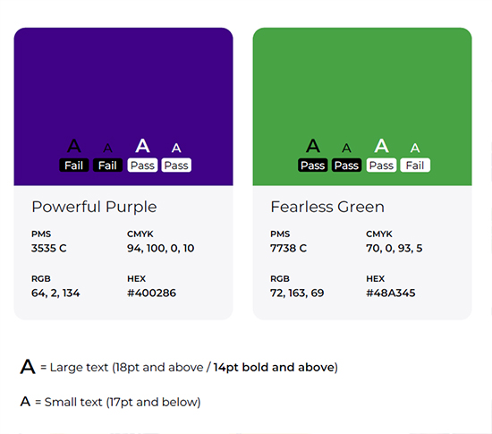Click small white A on purple swatch
The width and height of the screenshot is (492, 434).
point(176,149)
